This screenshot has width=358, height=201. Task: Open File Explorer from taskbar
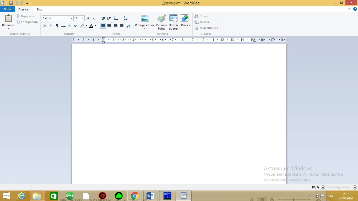37,196
